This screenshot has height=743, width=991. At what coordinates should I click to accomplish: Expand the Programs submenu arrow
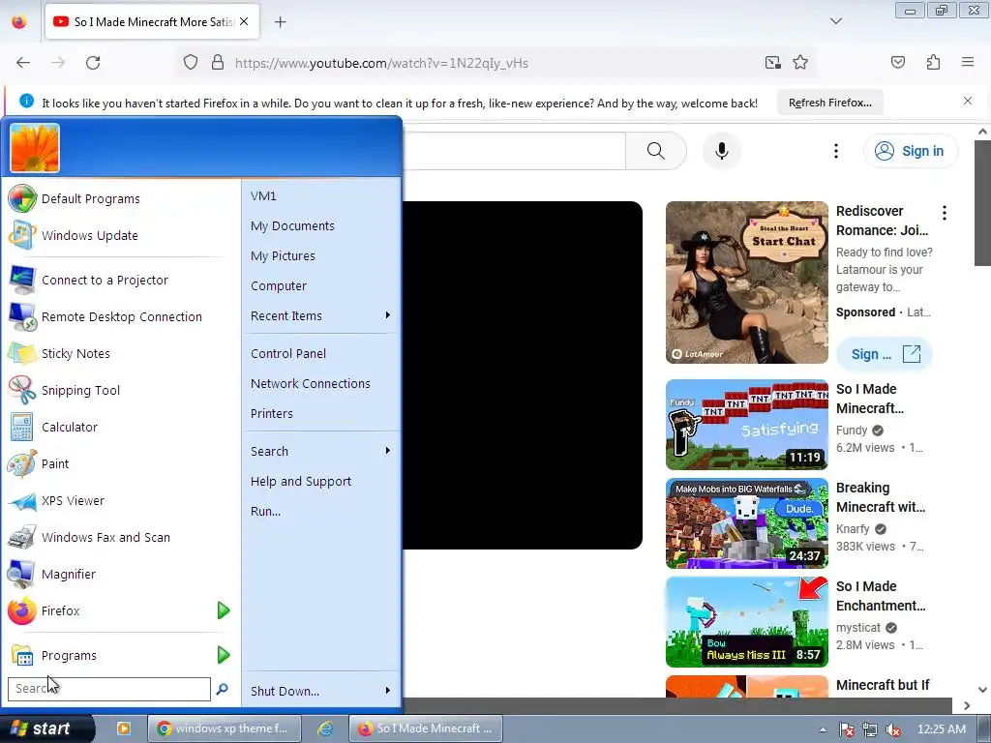point(224,655)
